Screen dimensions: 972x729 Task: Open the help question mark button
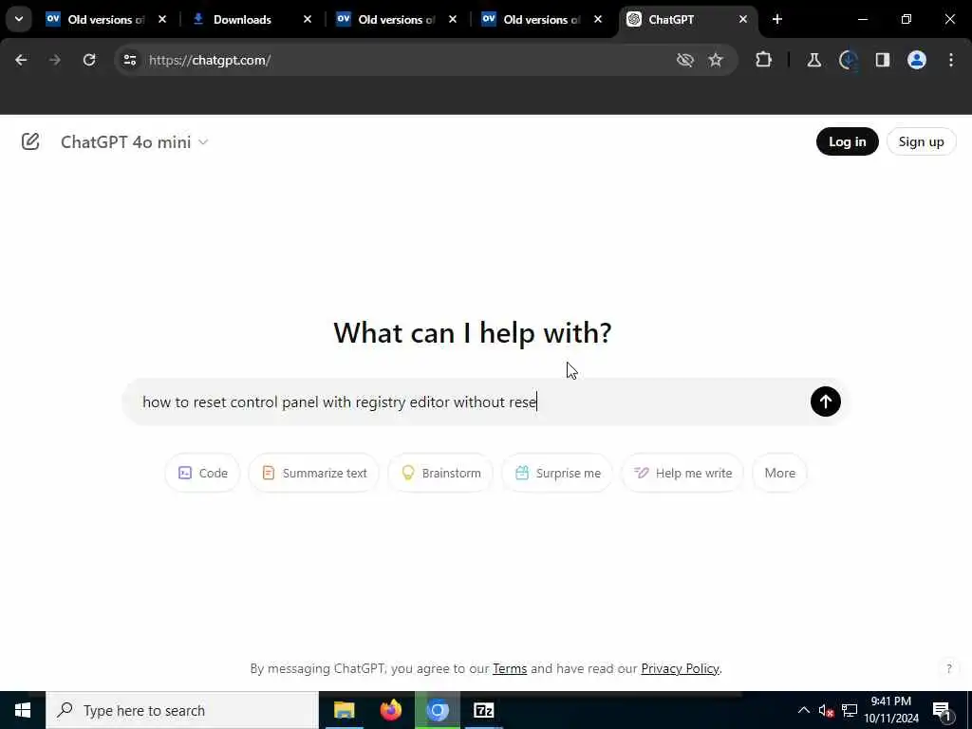[948, 668]
